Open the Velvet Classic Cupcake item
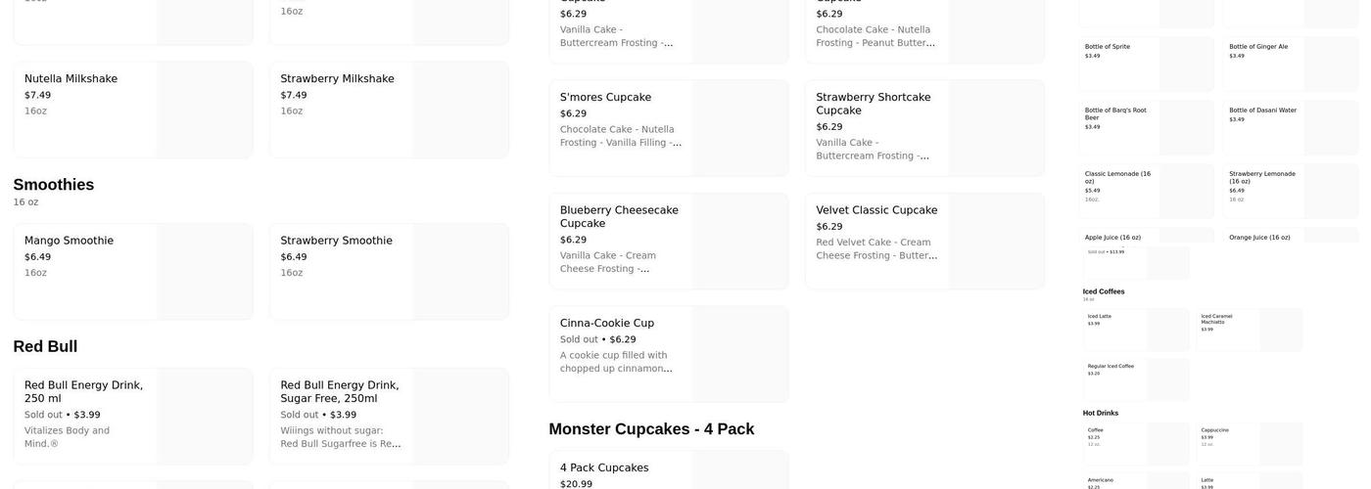 (x=924, y=241)
